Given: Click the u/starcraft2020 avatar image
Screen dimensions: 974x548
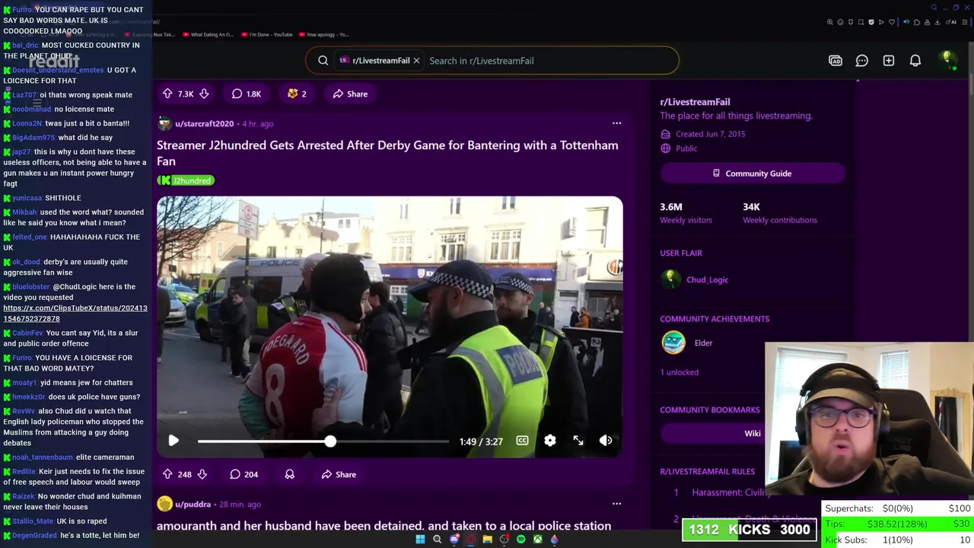Looking at the screenshot, I should point(164,123).
